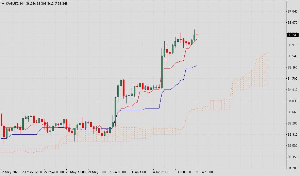Select the 34.790 price axis label
The width and height of the screenshot is (300, 176).
pyautogui.click(x=293, y=79)
